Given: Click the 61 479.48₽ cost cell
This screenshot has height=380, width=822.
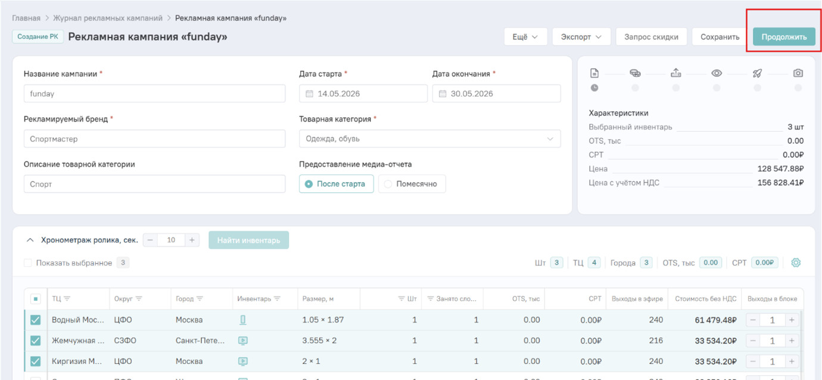Looking at the screenshot, I should (x=715, y=320).
